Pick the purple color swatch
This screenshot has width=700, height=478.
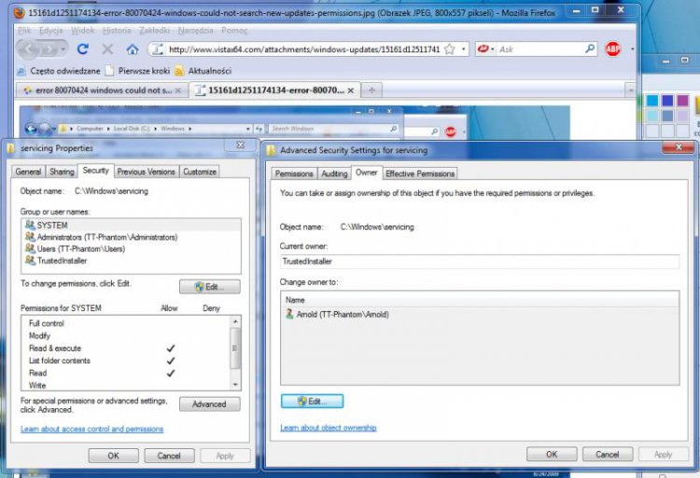tap(682, 101)
